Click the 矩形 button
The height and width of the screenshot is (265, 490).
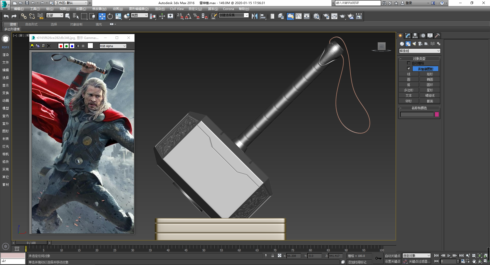point(430,74)
